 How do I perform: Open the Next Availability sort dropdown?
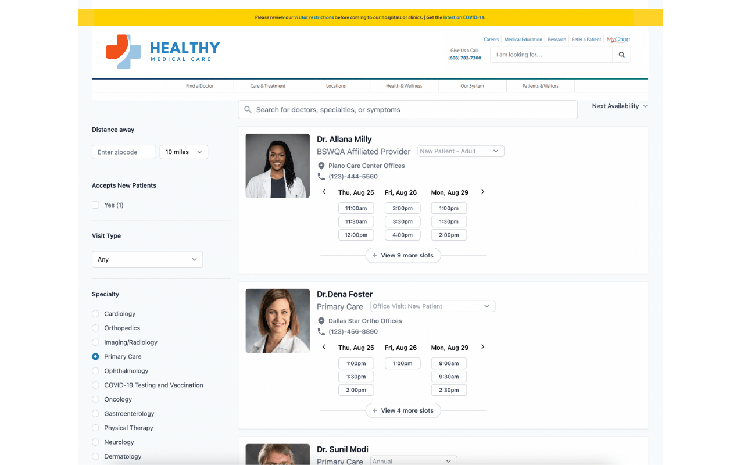620,106
